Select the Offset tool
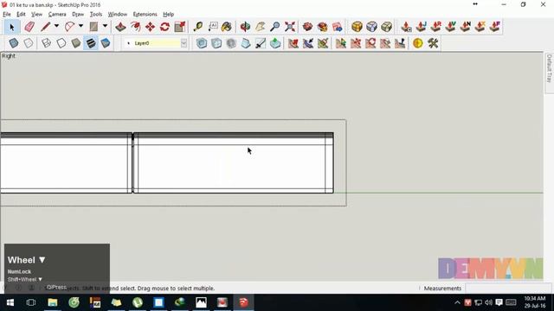Screen dimensions: 554x311 tap(135, 27)
